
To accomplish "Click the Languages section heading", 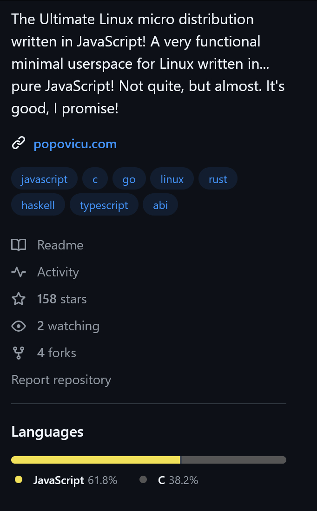I will pyautogui.click(x=47, y=432).
